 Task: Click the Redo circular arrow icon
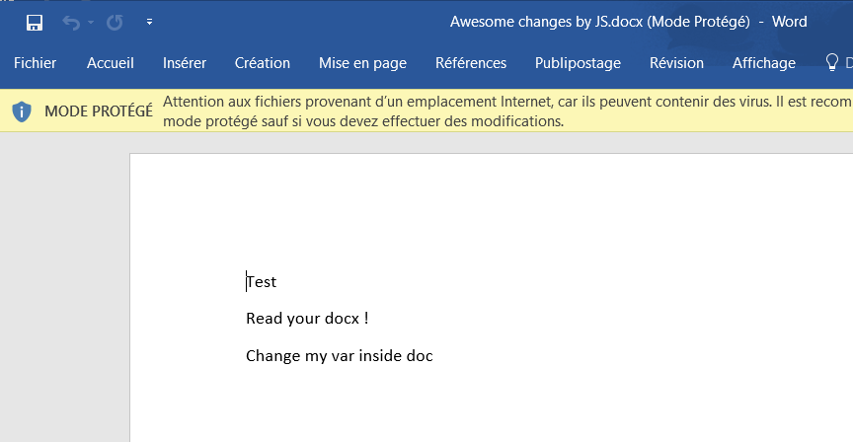click(115, 23)
